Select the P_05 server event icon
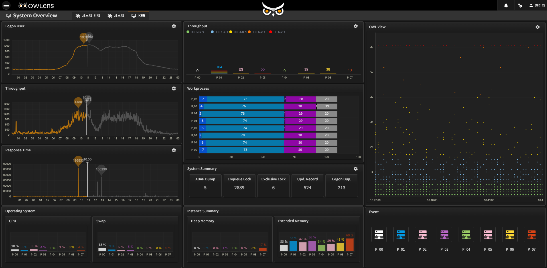 488,234
